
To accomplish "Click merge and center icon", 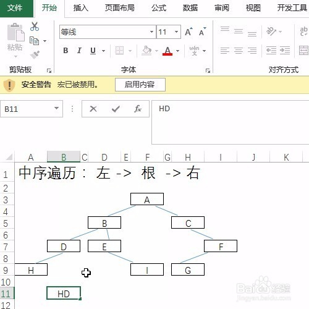I will tap(303, 51).
